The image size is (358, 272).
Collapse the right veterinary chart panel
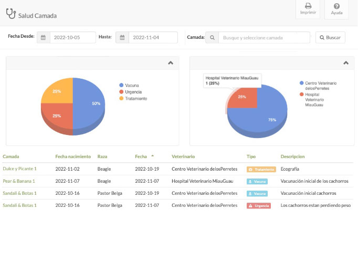pos(345,62)
